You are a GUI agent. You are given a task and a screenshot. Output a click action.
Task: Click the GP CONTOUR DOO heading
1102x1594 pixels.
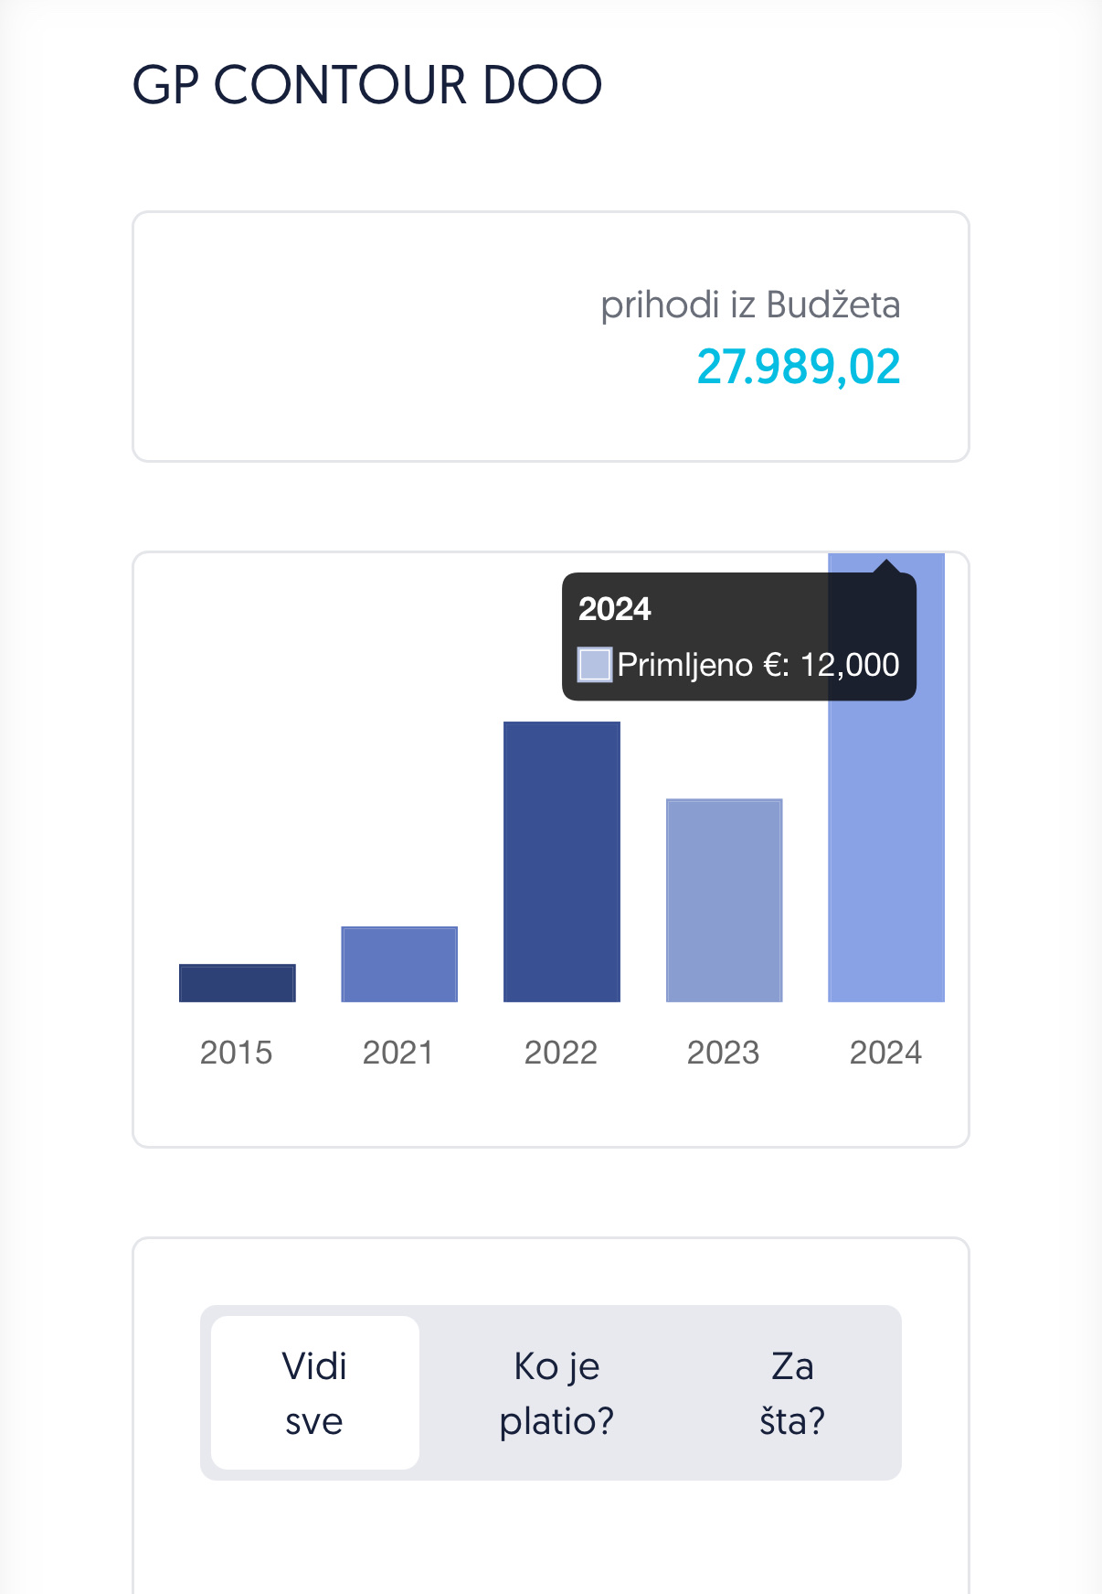367,85
